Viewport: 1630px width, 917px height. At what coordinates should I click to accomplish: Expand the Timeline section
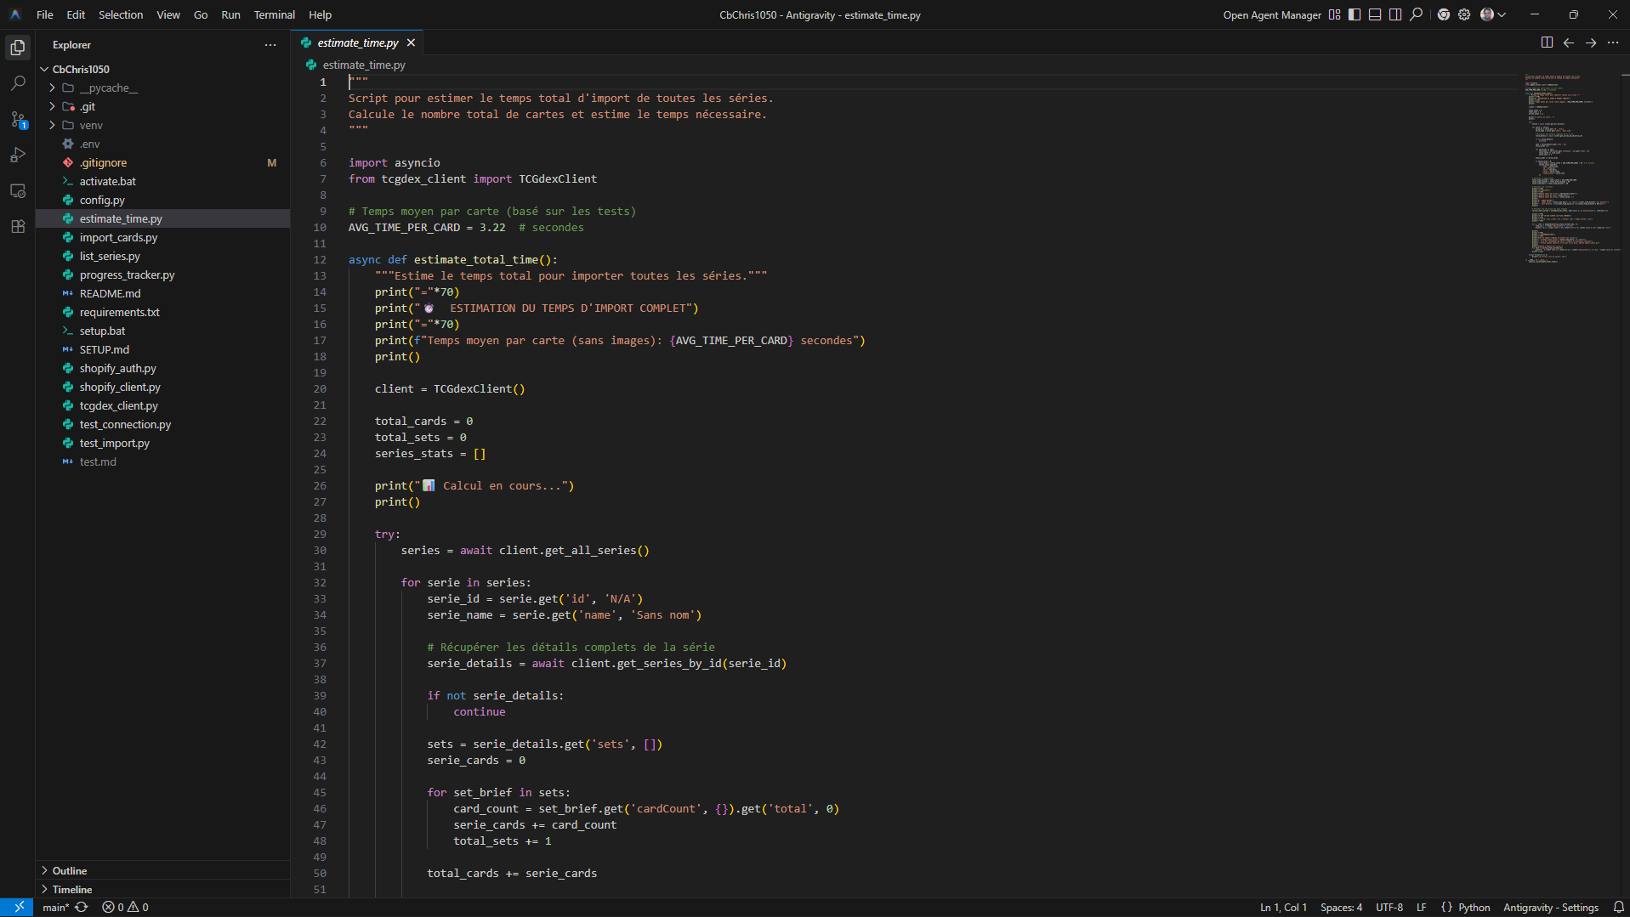[x=72, y=889]
